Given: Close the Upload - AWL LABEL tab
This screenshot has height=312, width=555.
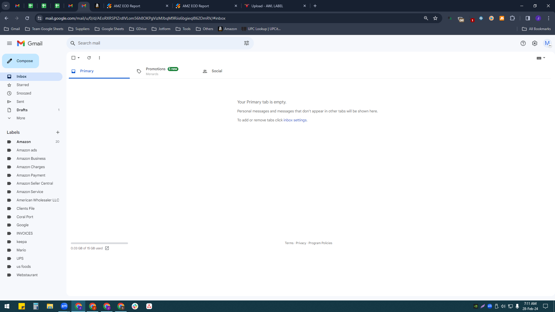Looking at the screenshot, I should (x=305, y=6).
